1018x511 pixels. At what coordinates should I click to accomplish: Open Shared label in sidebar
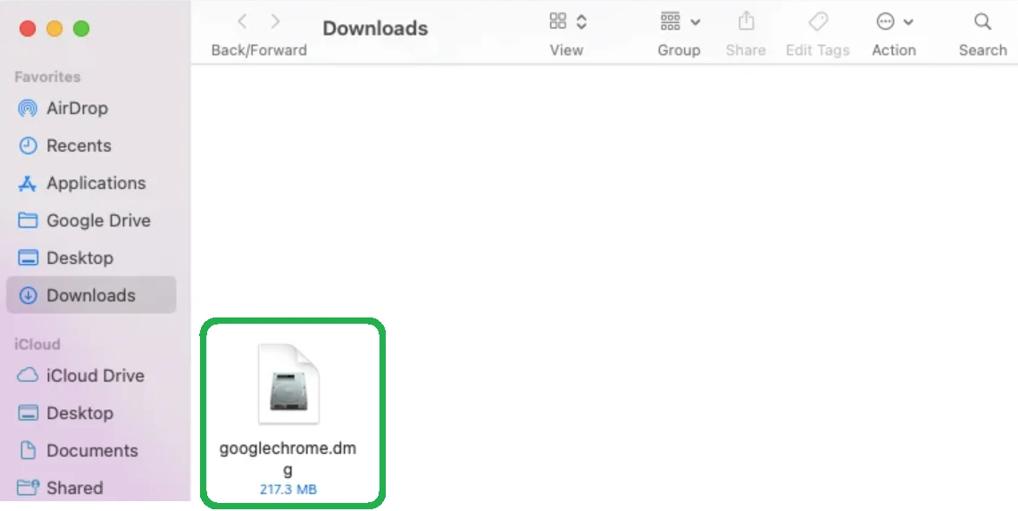75,488
